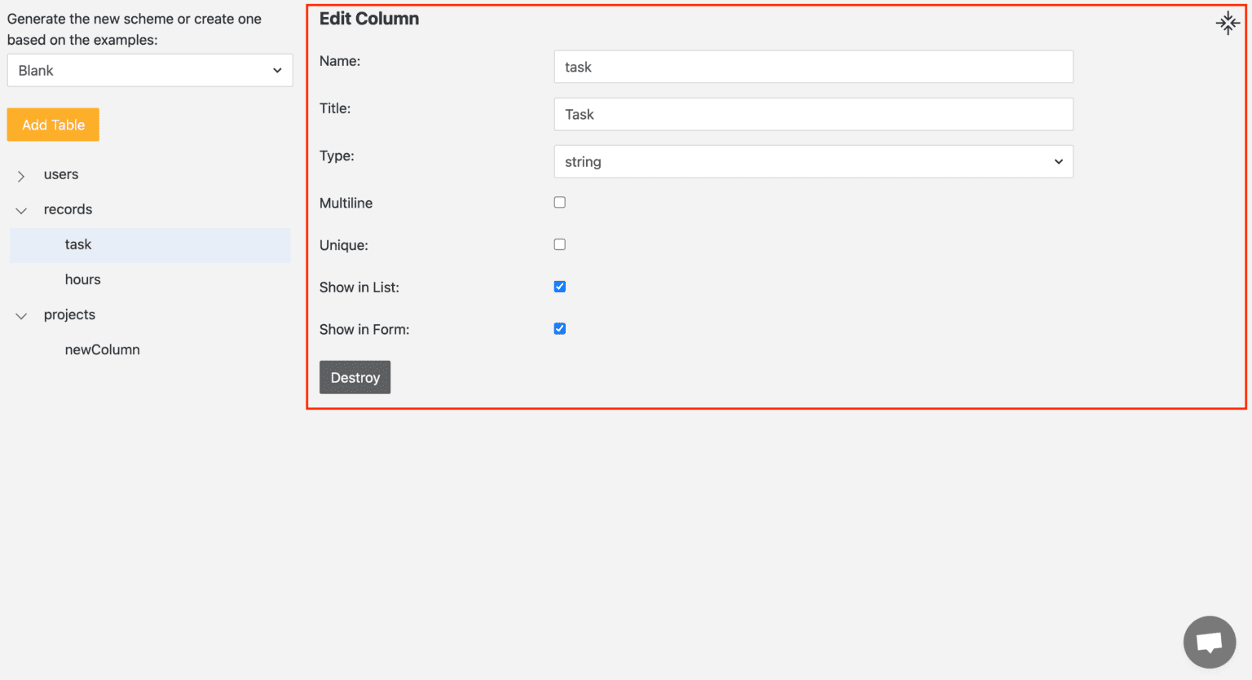Click the collapse panel icon at top right
This screenshot has height=680, width=1252.
coord(1227,23)
